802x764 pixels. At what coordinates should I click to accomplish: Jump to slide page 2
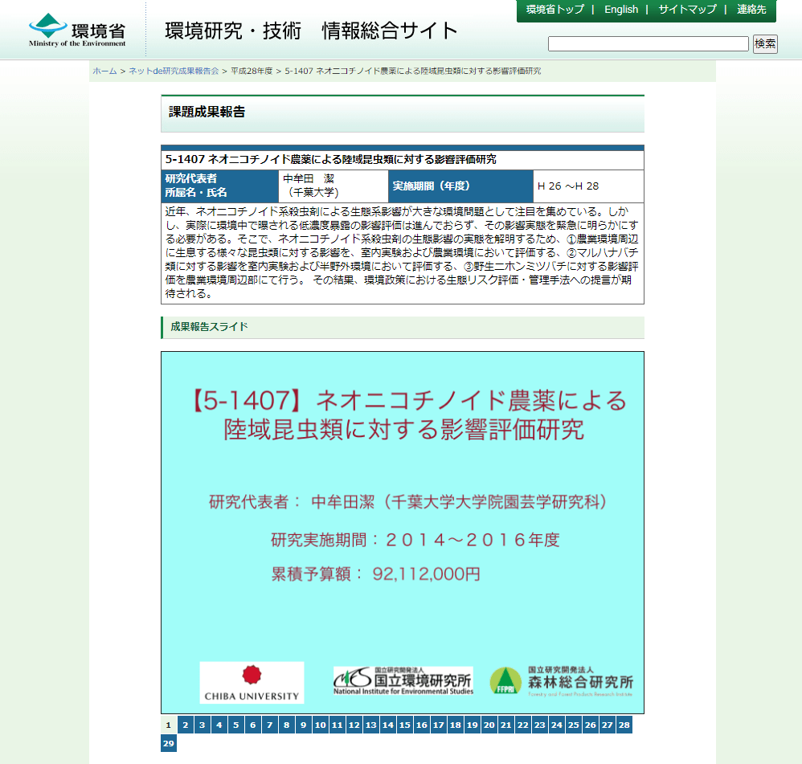tap(186, 725)
